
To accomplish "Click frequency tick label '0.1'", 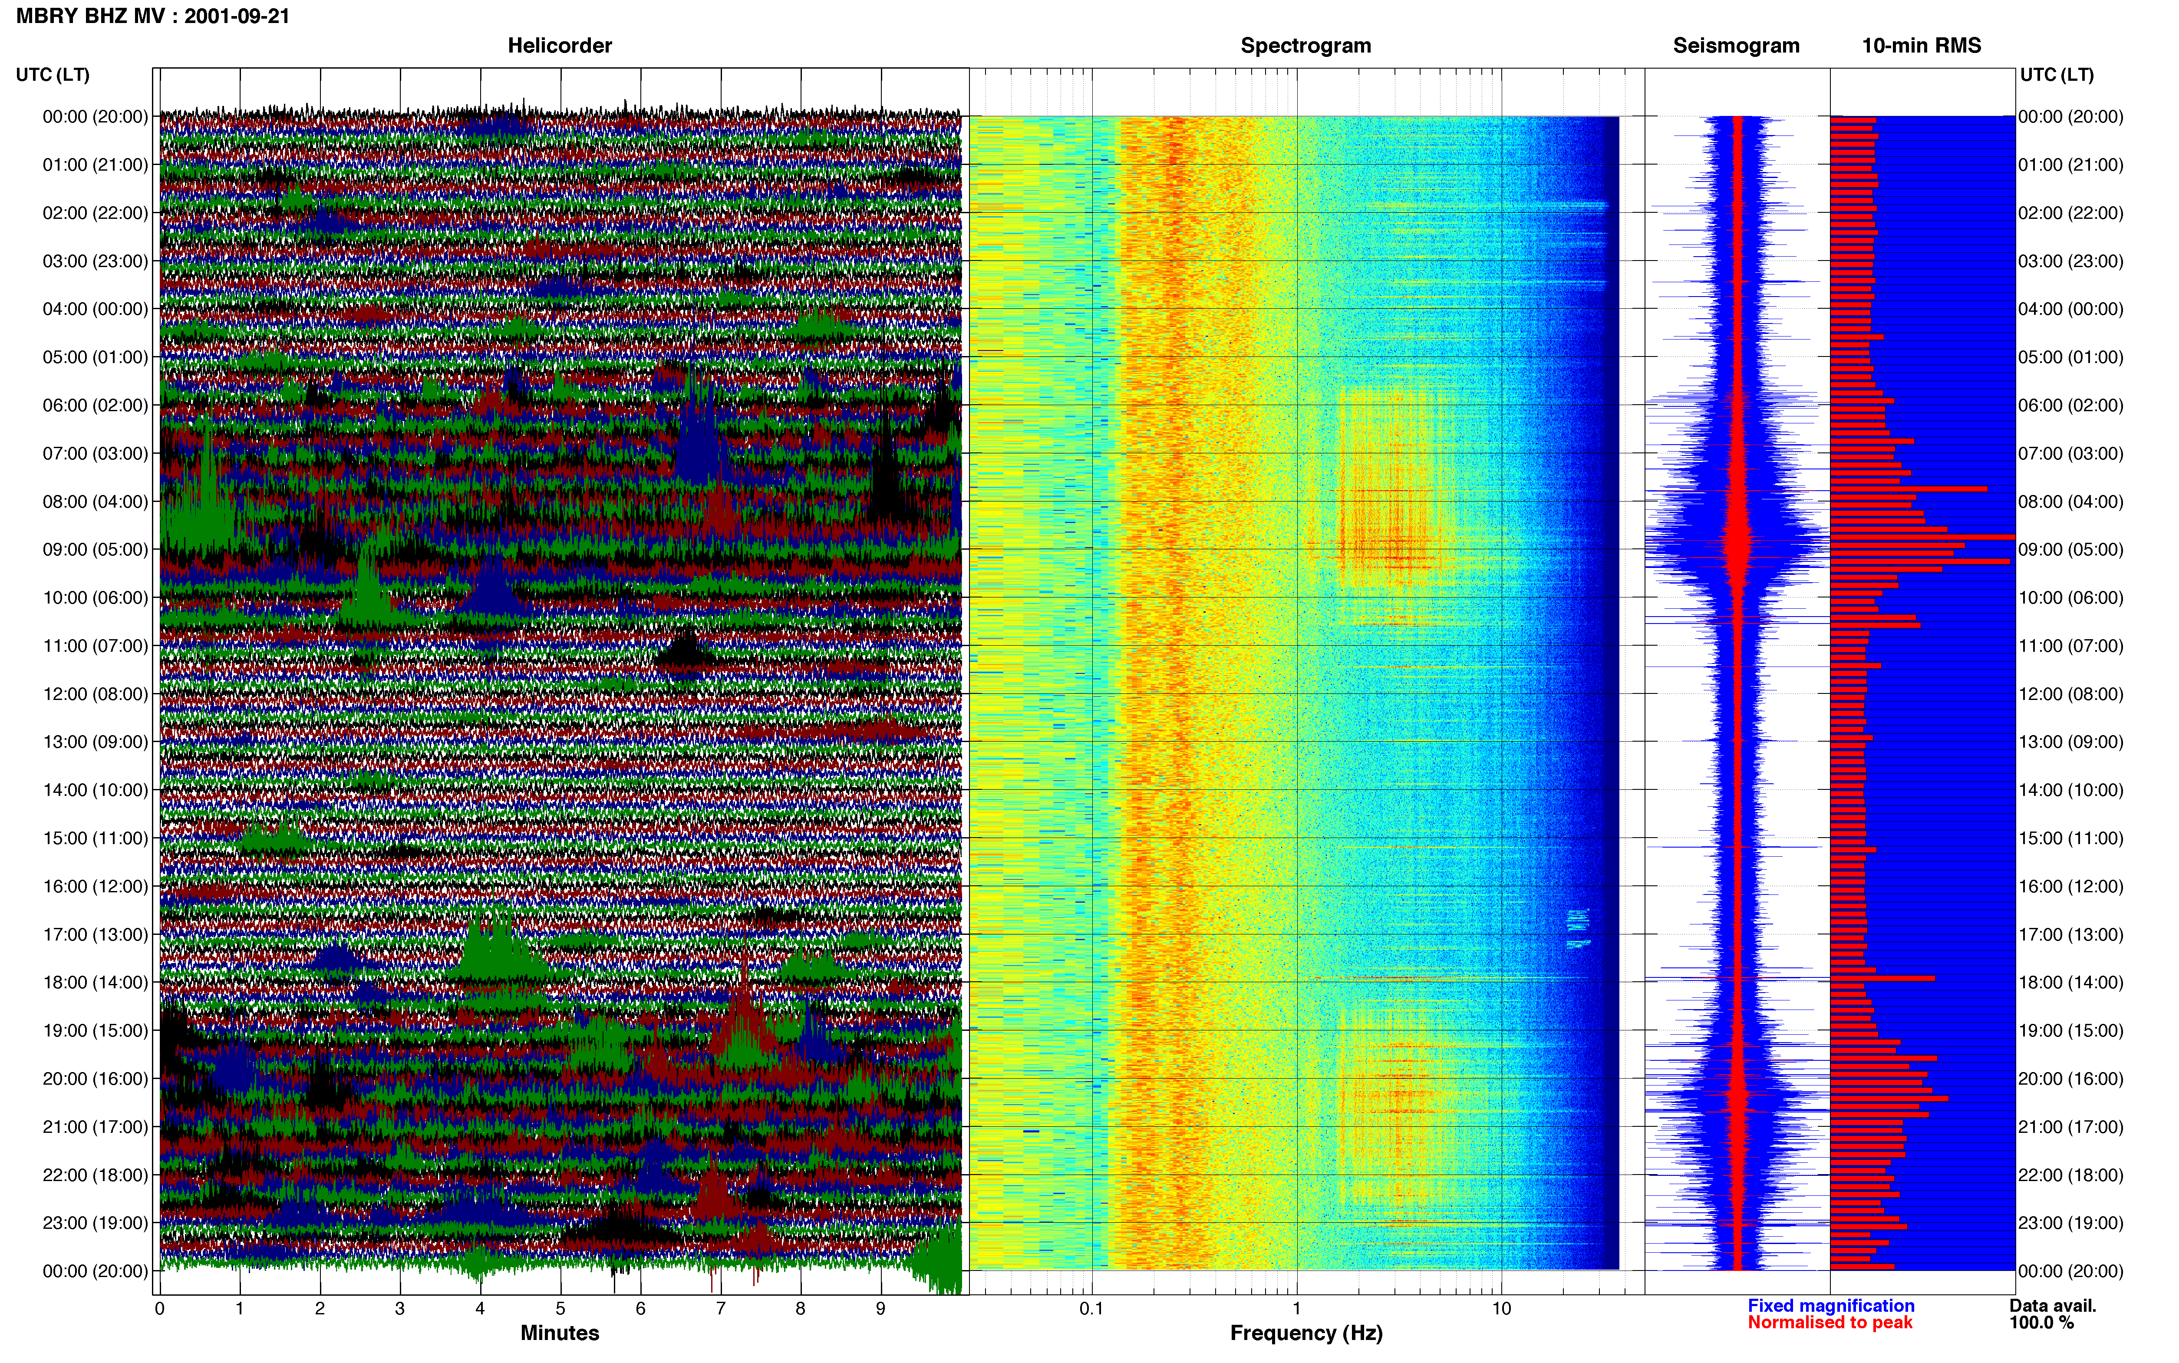I will 1092,1309.
